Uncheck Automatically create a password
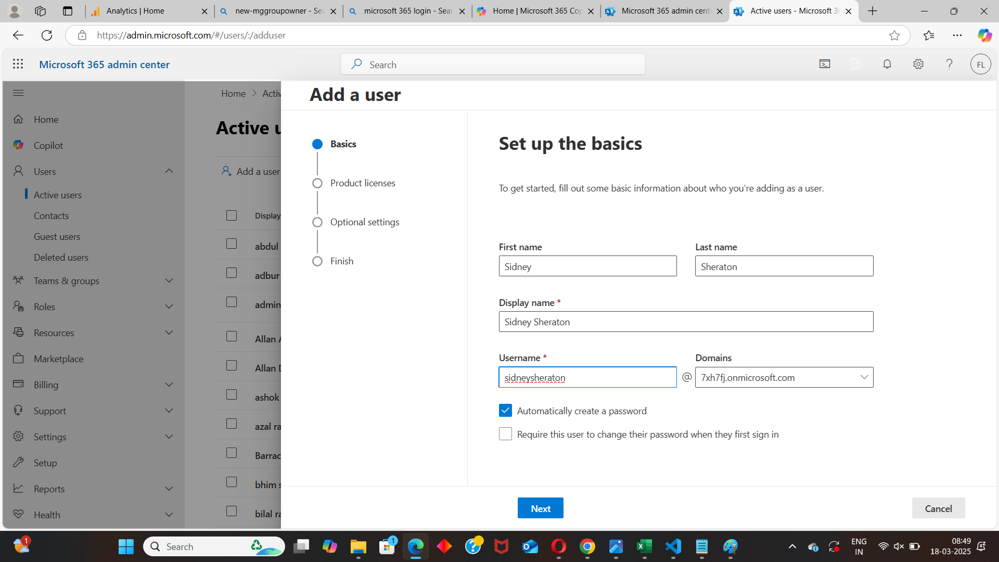Viewport: 999px width, 562px height. (505, 411)
